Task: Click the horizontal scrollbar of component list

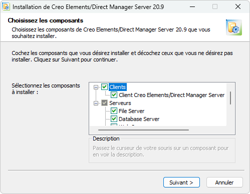Action: pyautogui.click(x=143, y=130)
